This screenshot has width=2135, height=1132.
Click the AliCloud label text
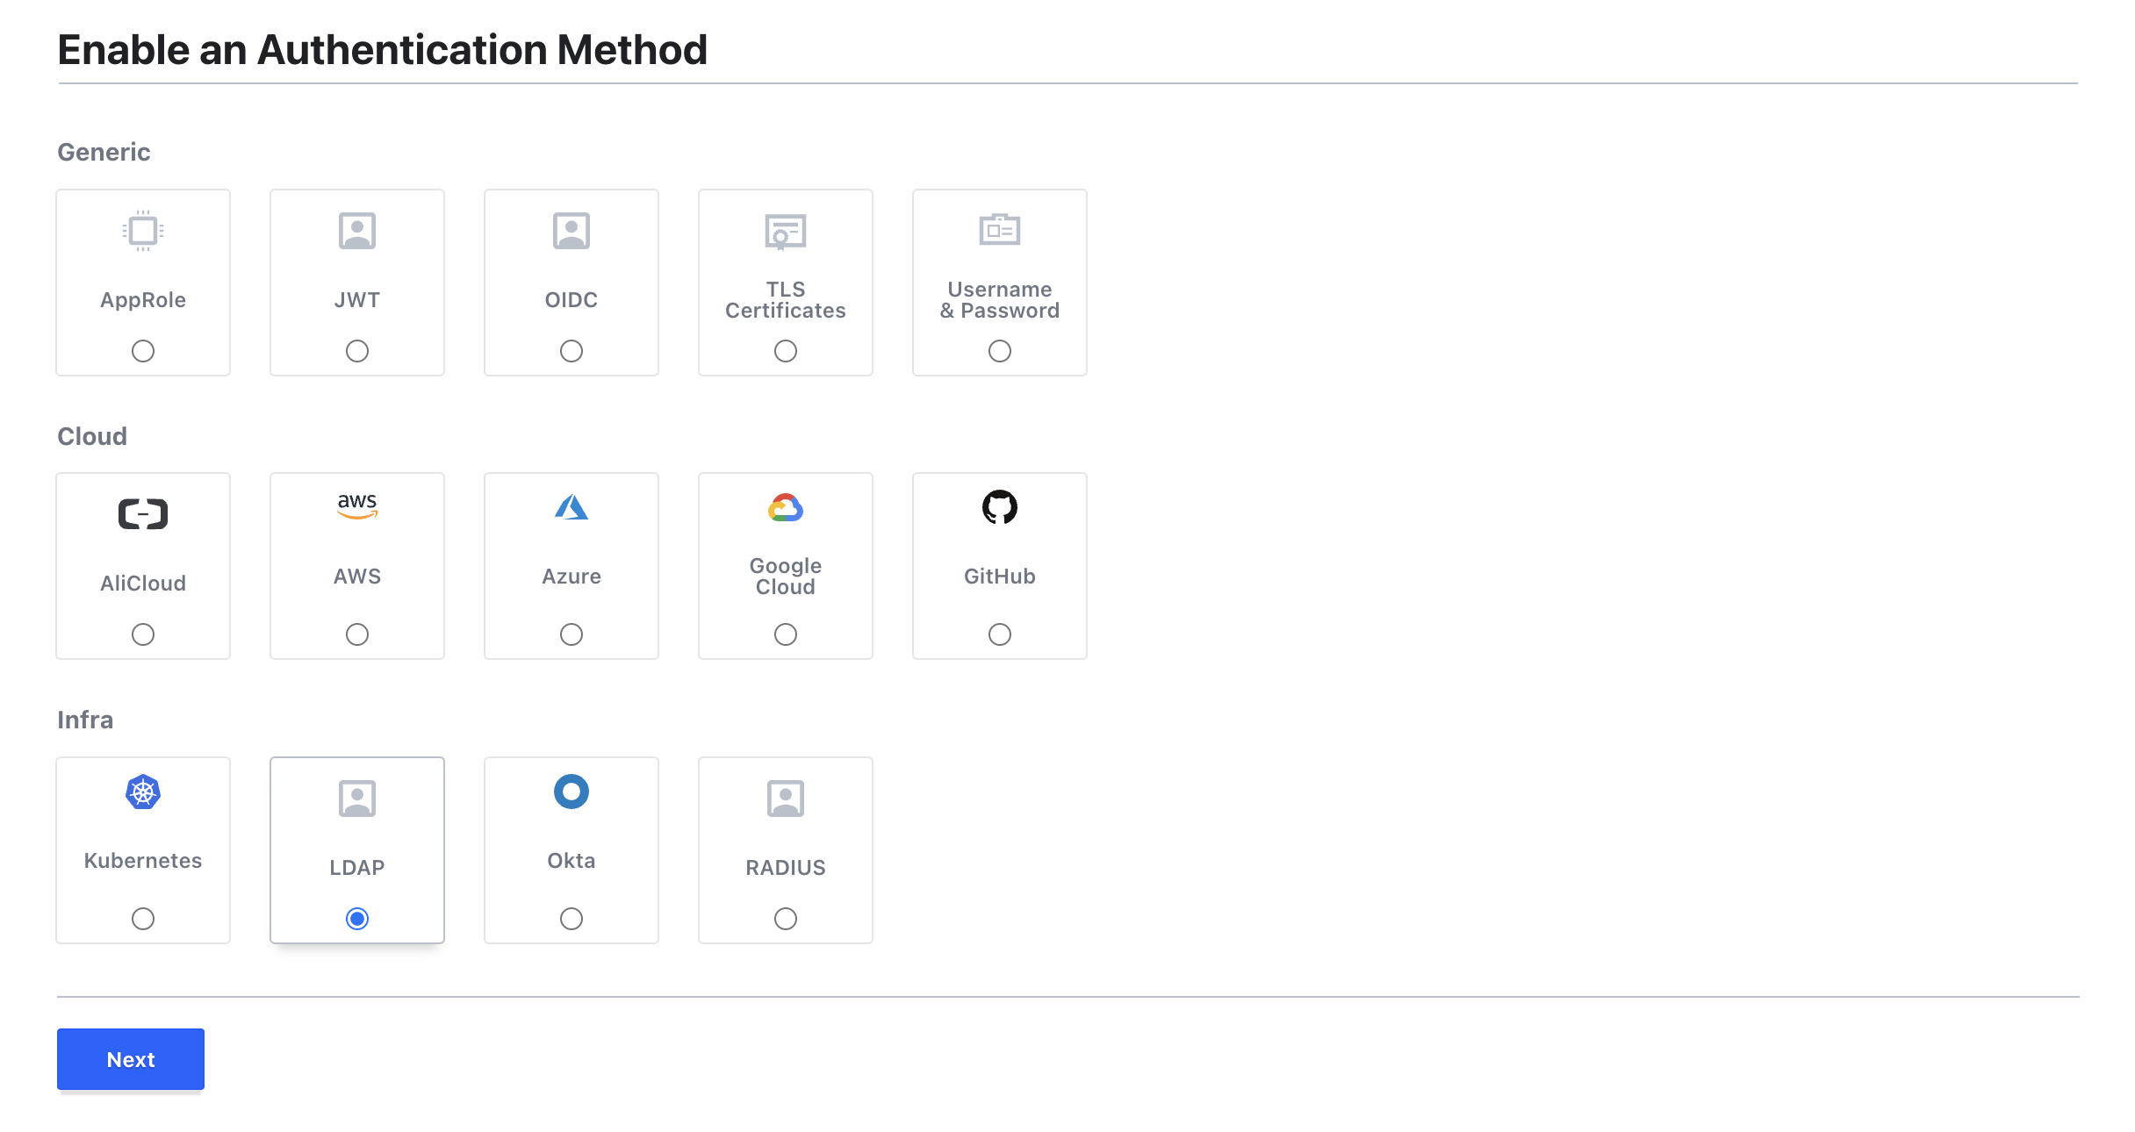coord(143,584)
